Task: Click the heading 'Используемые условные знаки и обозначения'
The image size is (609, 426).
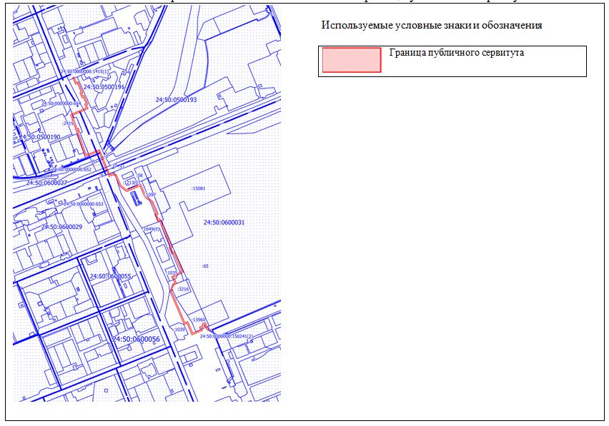Action: [432, 25]
